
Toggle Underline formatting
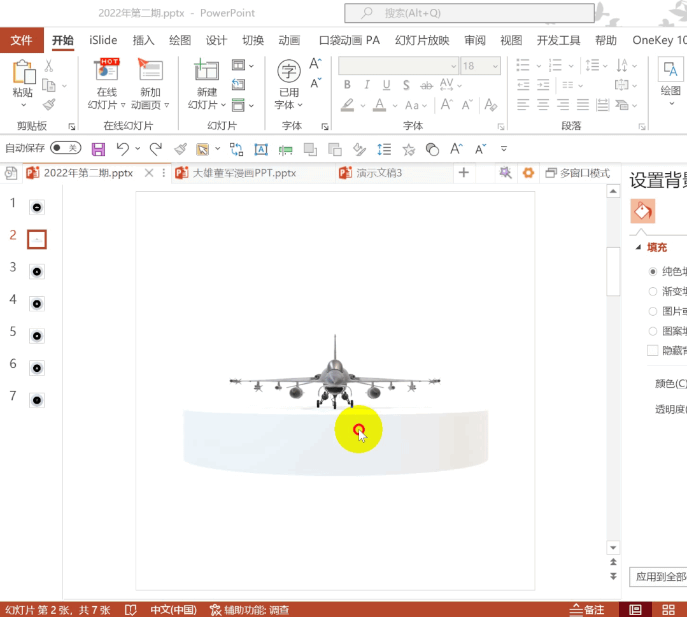click(386, 85)
